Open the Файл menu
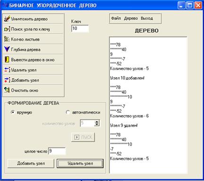 (x=116, y=18)
